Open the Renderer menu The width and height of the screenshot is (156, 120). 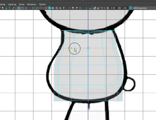[x=32, y=5]
